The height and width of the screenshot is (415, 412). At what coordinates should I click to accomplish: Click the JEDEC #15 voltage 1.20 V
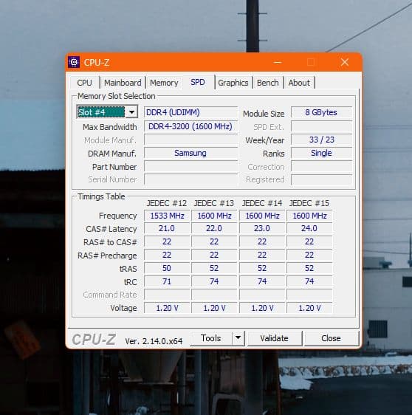tap(309, 308)
